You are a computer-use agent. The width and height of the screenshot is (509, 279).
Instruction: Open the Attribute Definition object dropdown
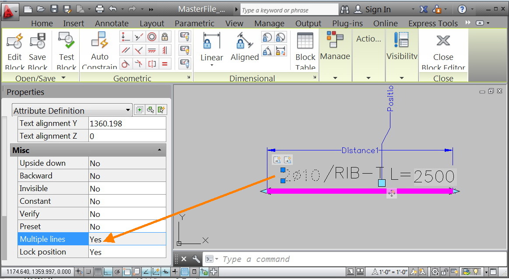pyautogui.click(x=72, y=110)
